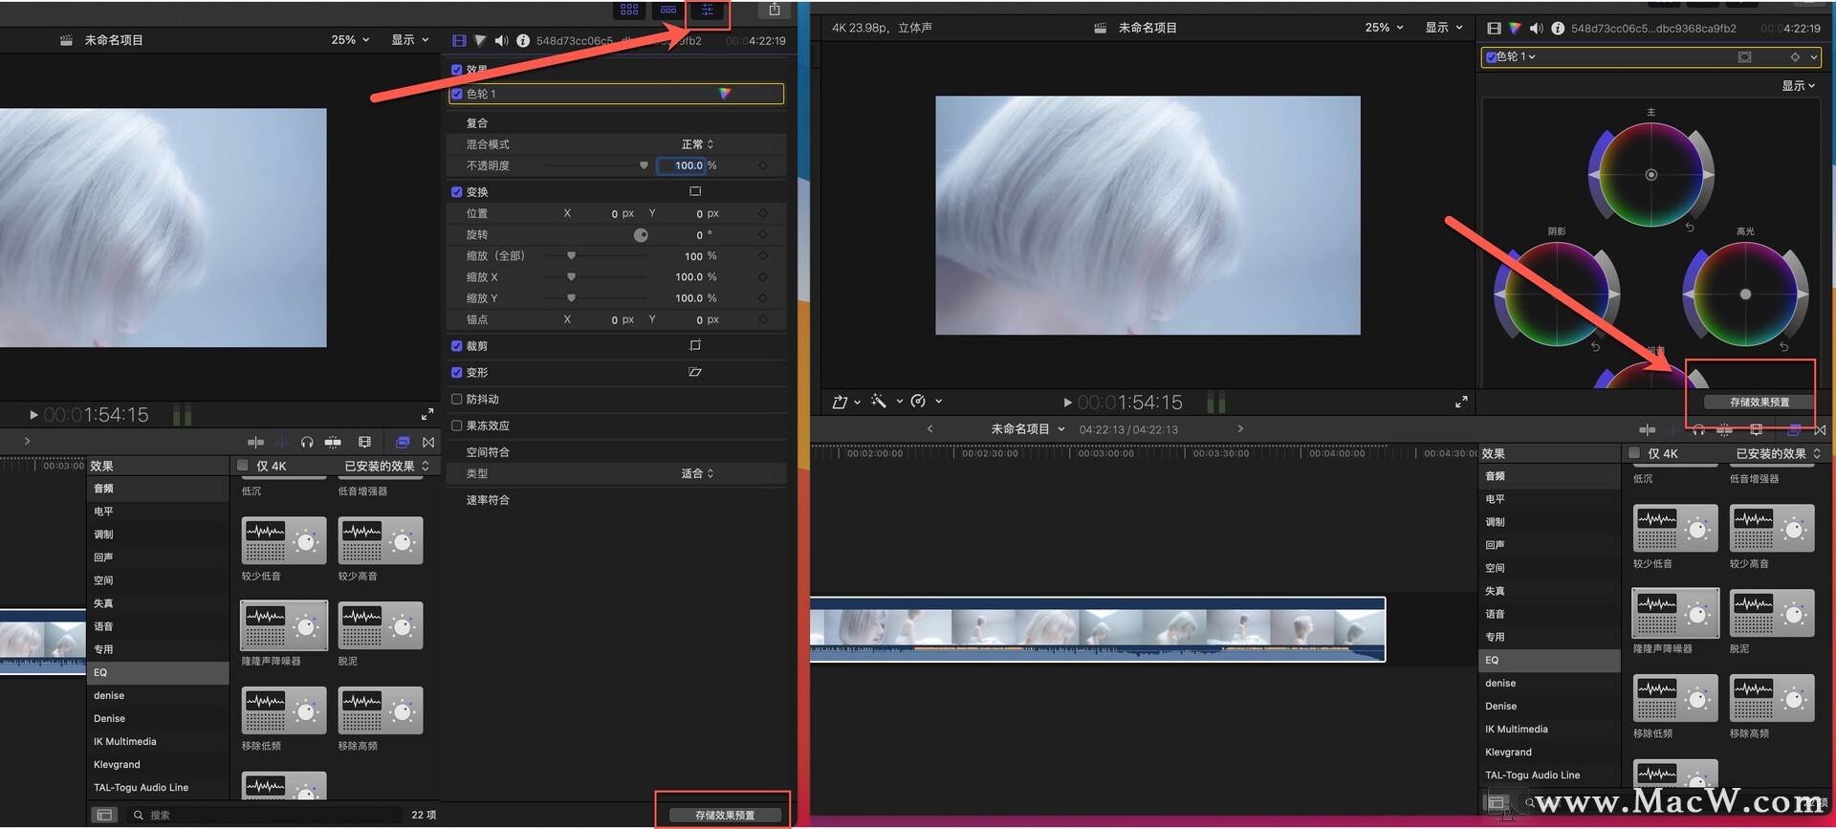1836x829 pixels.
Task: Toggle the 变换 transform checkbox
Action: [457, 191]
